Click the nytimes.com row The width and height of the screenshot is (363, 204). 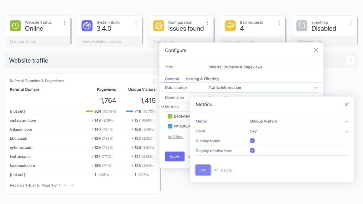pos(83,147)
